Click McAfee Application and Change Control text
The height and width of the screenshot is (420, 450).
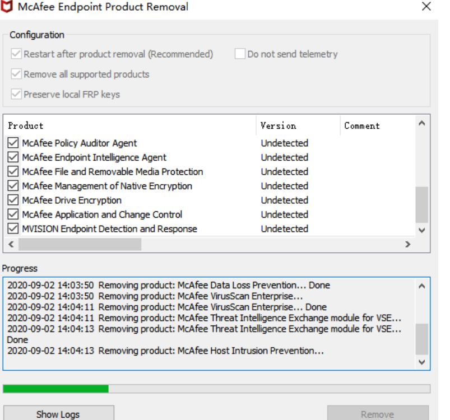click(x=102, y=214)
